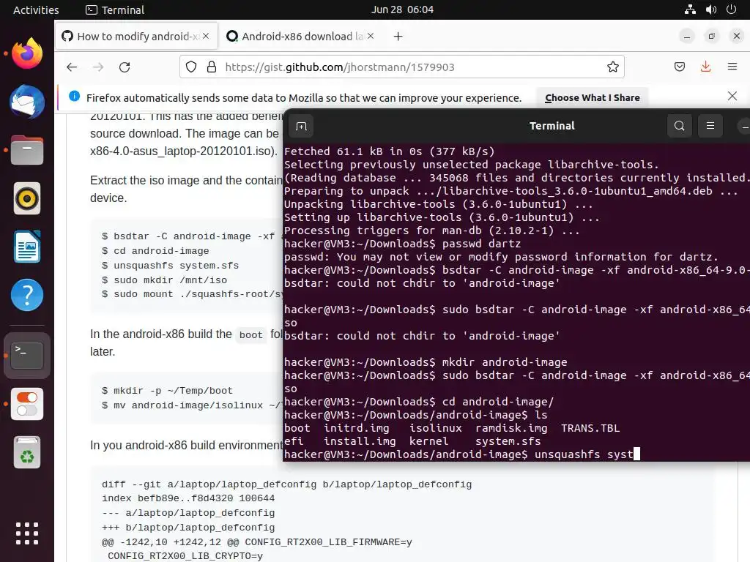Click '$ sudo mkdir /mnt/iso' code line
The image size is (750, 562).
165,280
